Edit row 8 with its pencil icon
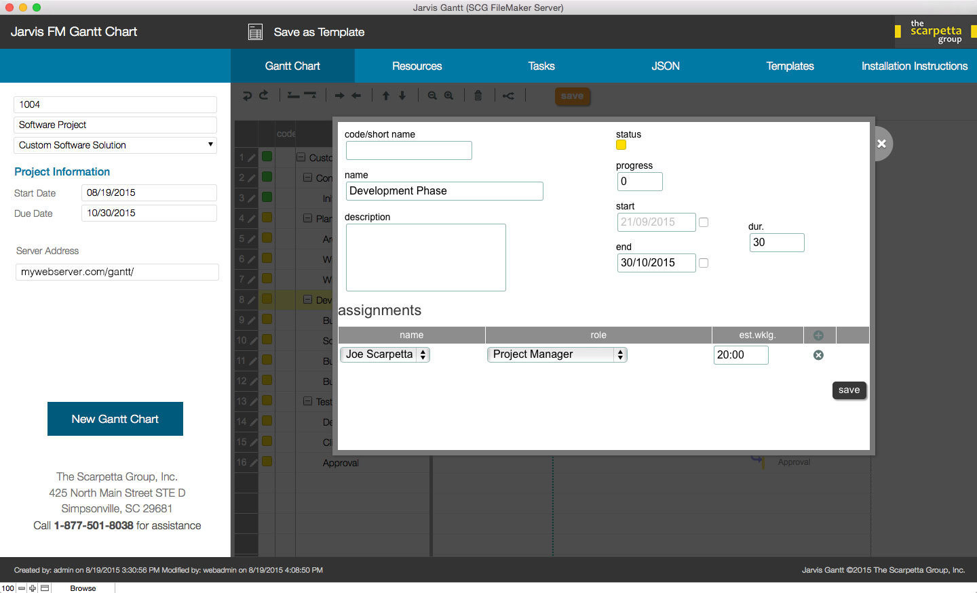The width and height of the screenshot is (977, 593). click(252, 300)
